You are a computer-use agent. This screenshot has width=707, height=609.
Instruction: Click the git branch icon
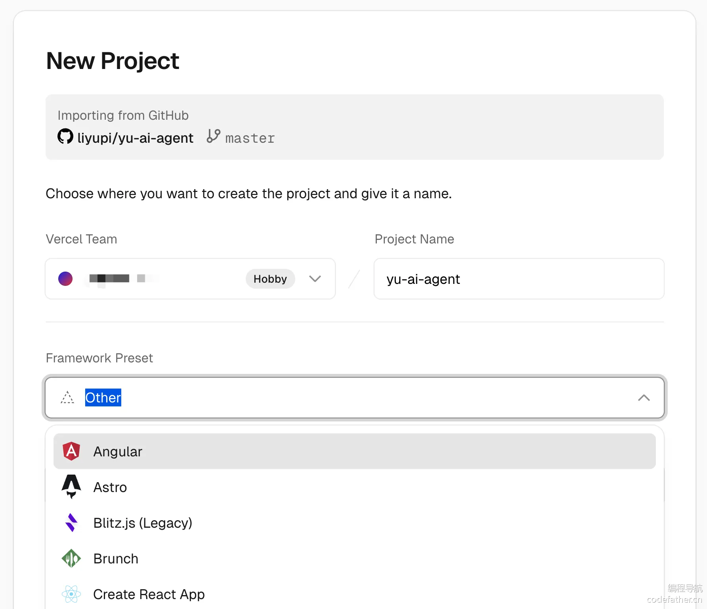213,136
